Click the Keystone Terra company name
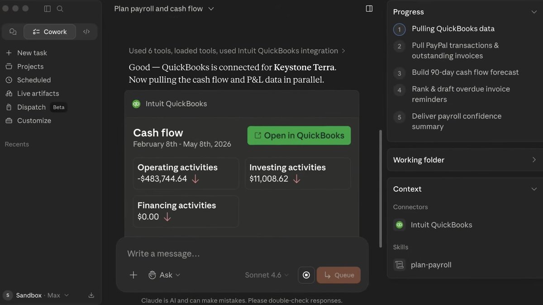Viewport: 543px width, 305px height. pos(304,67)
